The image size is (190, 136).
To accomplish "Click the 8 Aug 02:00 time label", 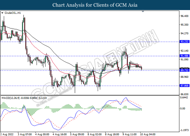I will (95, 134).
